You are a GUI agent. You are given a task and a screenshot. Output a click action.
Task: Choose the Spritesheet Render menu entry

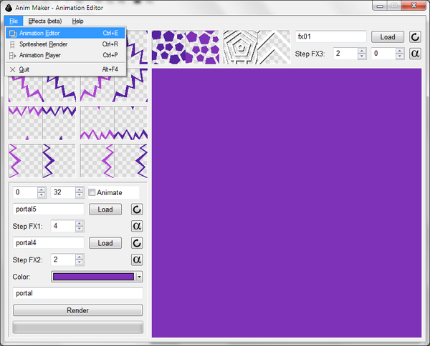65,44
